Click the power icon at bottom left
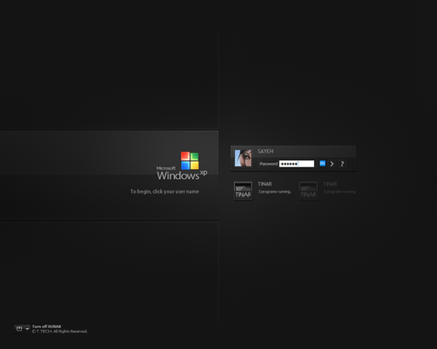Viewport: 437px width, 349px height. (x=19, y=329)
